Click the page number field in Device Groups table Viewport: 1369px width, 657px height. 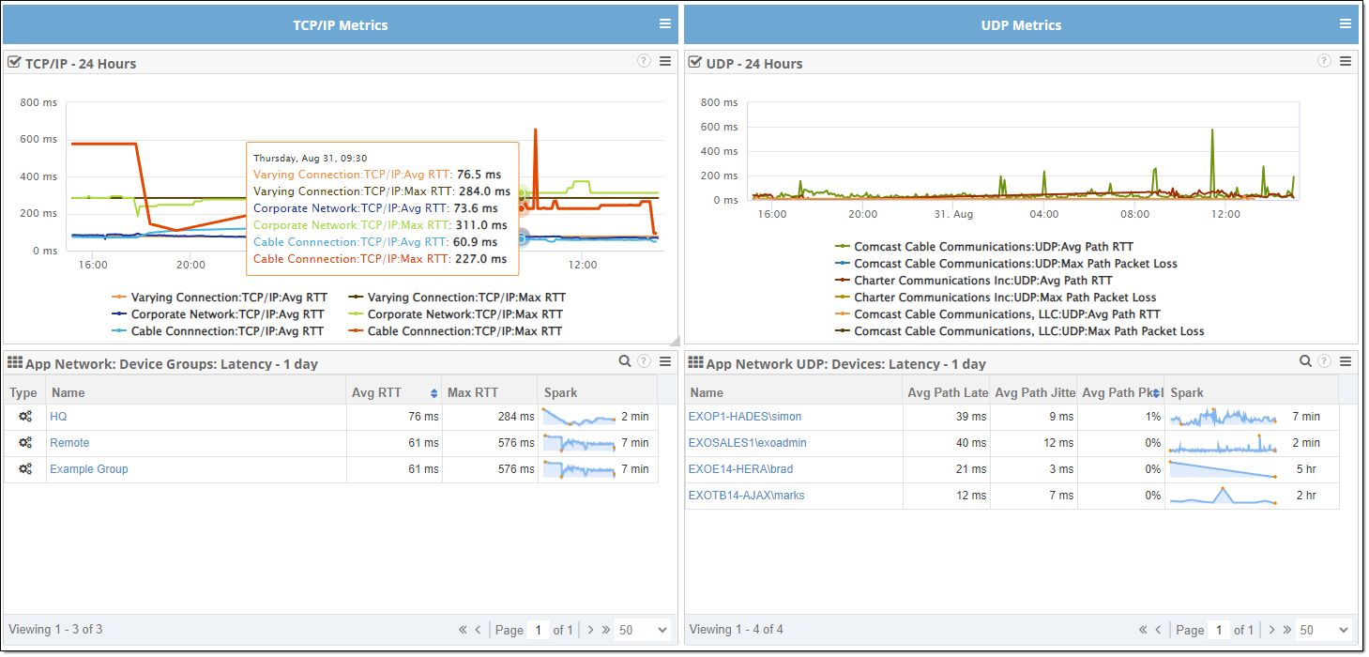click(x=539, y=630)
